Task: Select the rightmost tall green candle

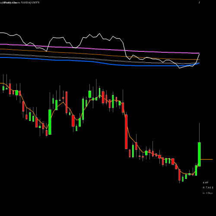Action: click(x=199, y=154)
